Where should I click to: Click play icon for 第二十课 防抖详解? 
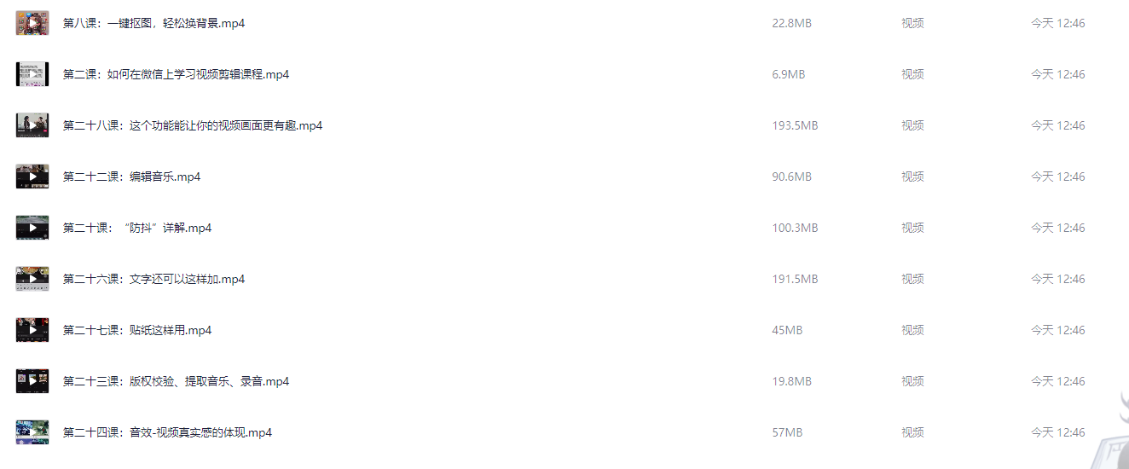point(32,228)
